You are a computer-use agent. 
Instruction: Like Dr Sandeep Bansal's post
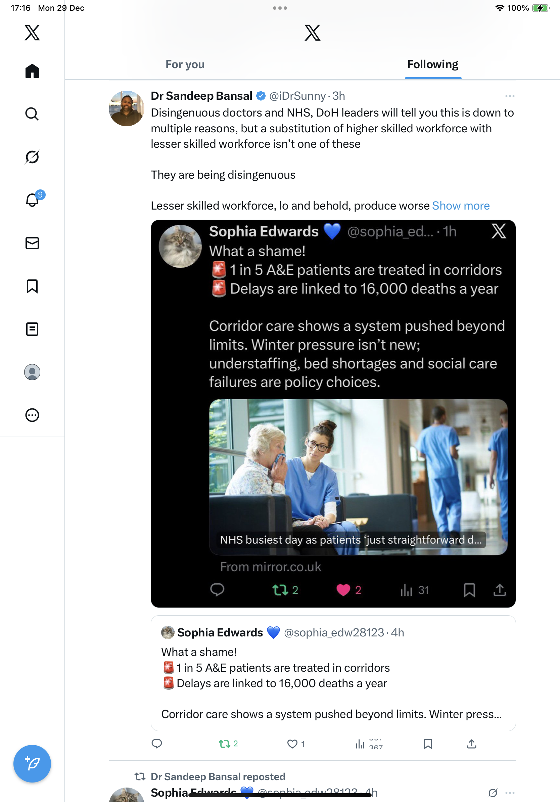coord(292,744)
